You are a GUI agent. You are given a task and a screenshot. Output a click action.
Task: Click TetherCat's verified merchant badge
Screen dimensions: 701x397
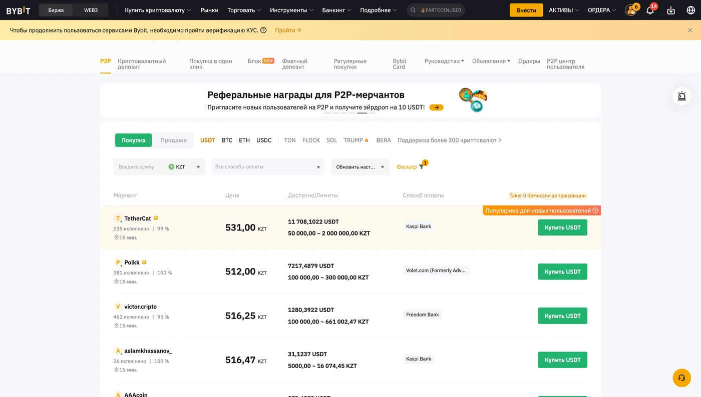(x=156, y=218)
